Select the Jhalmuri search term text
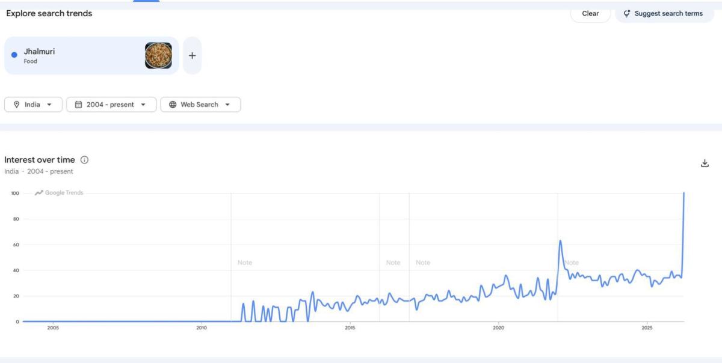 [39, 52]
